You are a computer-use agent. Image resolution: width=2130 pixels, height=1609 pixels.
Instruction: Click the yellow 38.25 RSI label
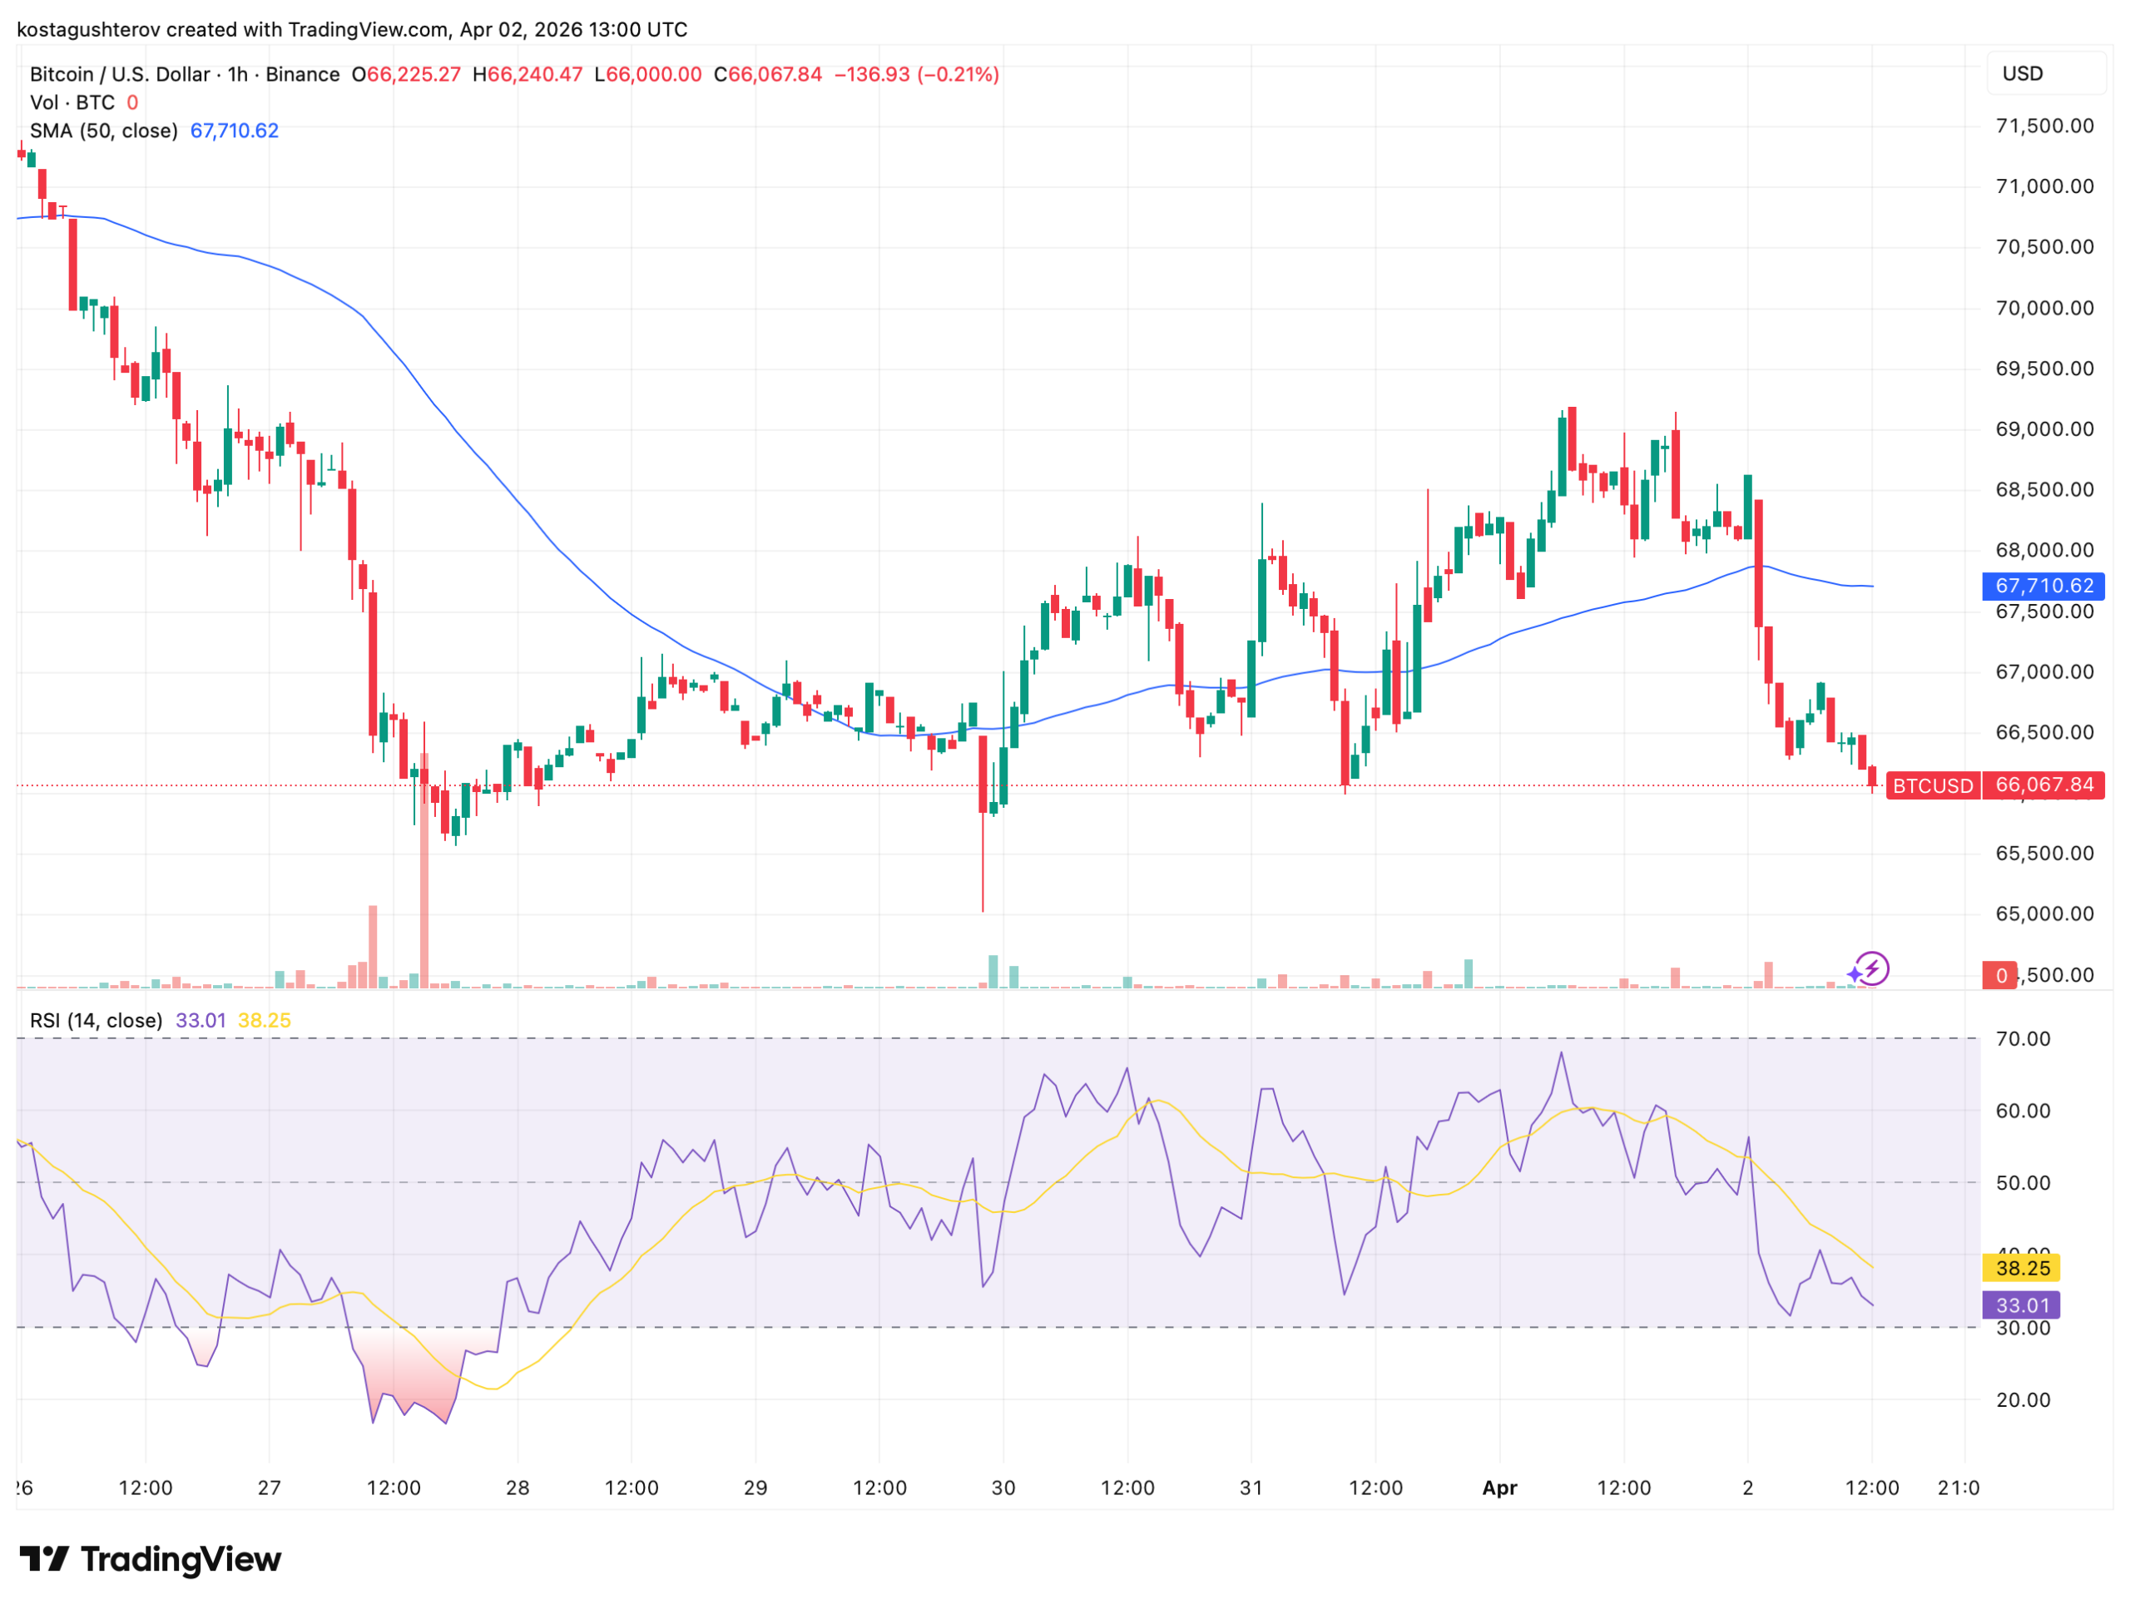pyautogui.click(x=2021, y=1268)
